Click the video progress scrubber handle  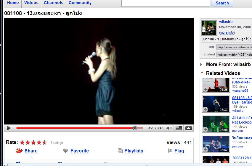click(x=135, y=128)
